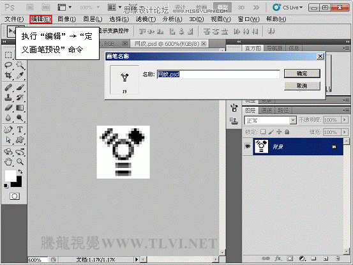Toggle Quick Mask mode
The height and width of the screenshot is (265, 353).
click(x=15, y=196)
